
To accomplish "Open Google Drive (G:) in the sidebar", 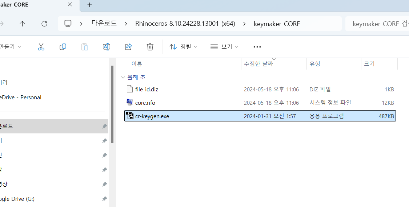I will [x=17, y=199].
